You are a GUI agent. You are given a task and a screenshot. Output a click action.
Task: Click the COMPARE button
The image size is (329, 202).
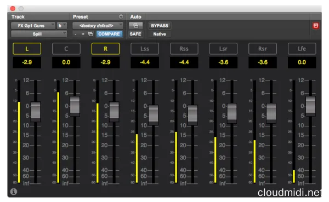[x=109, y=34]
